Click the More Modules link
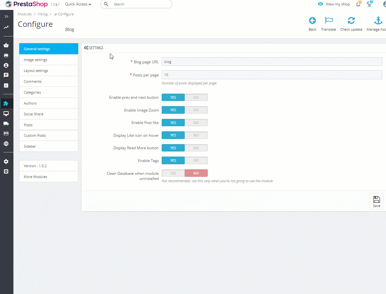Screen dimensions: 386x294 [x=49, y=177]
